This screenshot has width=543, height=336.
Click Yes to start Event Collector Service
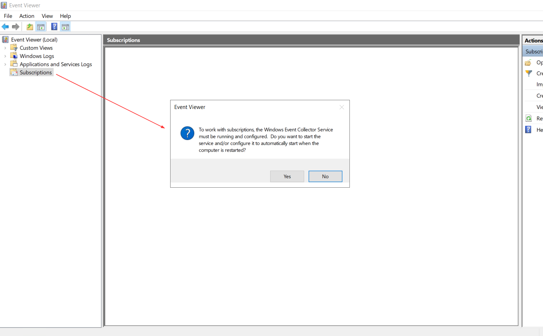(x=287, y=176)
